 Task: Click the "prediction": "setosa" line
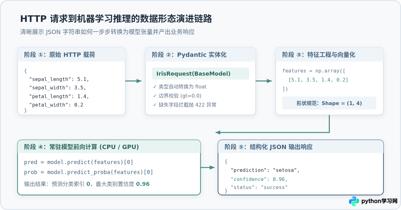265,170
